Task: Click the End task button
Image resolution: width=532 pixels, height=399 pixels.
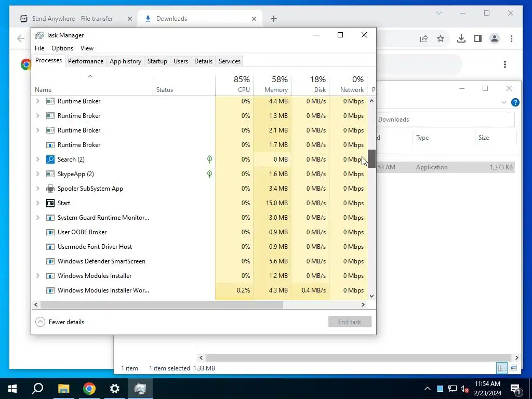Action: (350, 322)
